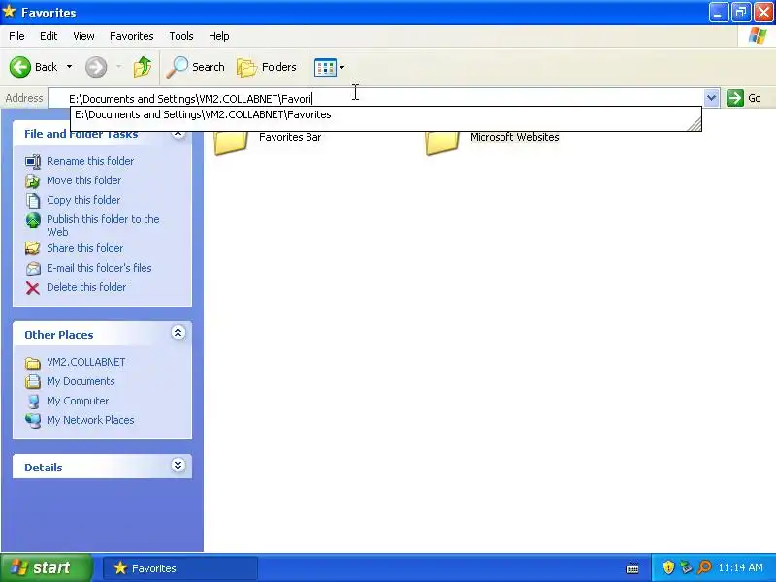The width and height of the screenshot is (776, 582).
Task: Open the Windows Start menu
Action: tap(47, 567)
